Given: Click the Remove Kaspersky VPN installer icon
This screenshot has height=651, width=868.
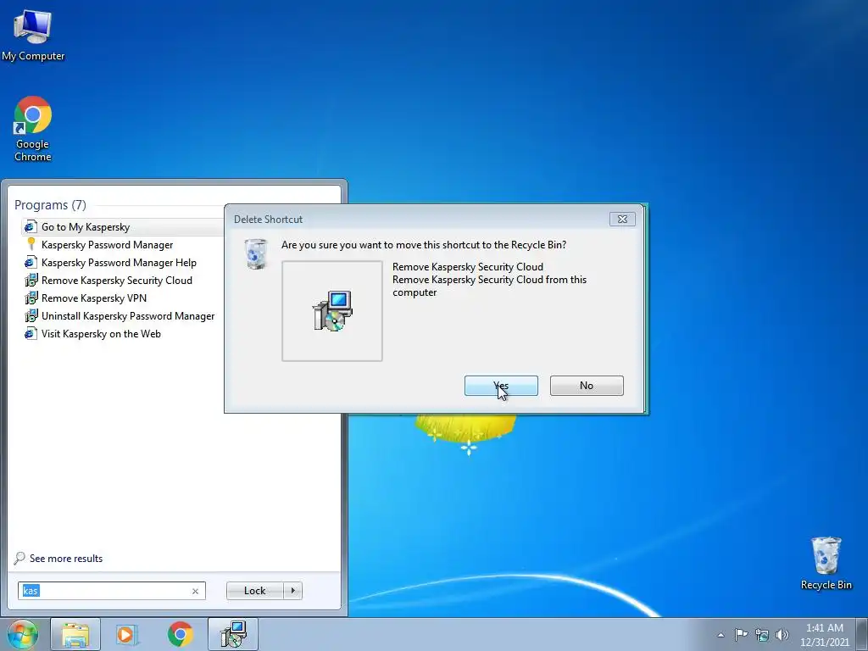Looking at the screenshot, I should click(31, 298).
